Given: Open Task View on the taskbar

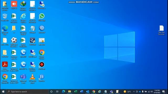Looking at the screenshot, I should (x=57, y=92).
